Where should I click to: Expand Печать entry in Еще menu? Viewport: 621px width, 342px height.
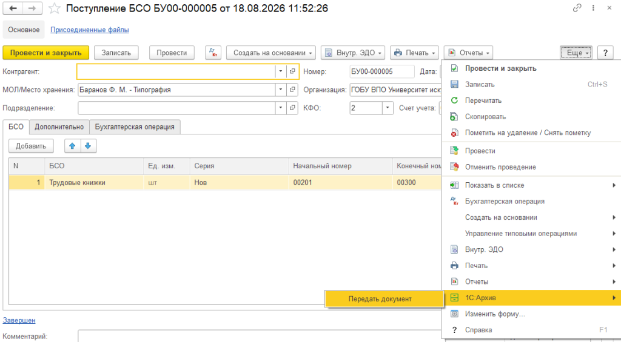pyautogui.click(x=531, y=266)
